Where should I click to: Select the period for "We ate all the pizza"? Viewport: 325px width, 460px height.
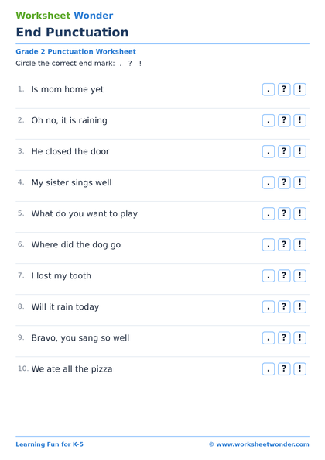pos(269,369)
